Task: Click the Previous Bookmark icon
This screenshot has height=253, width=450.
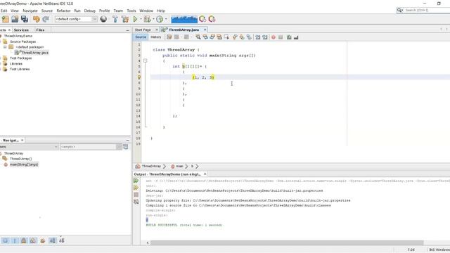Action: point(235,37)
